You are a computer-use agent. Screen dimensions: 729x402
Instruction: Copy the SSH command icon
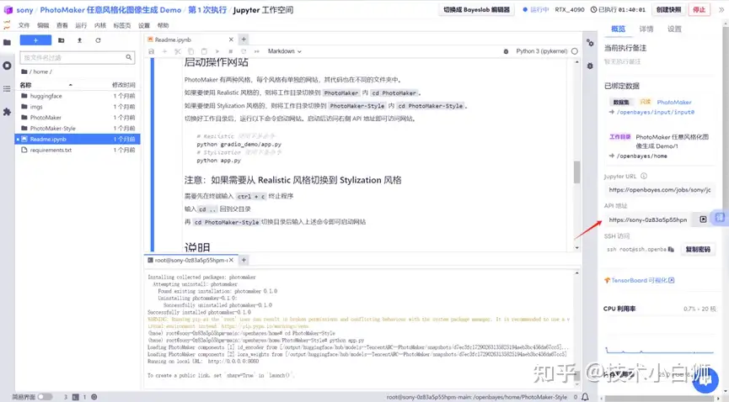coord(671,249)
